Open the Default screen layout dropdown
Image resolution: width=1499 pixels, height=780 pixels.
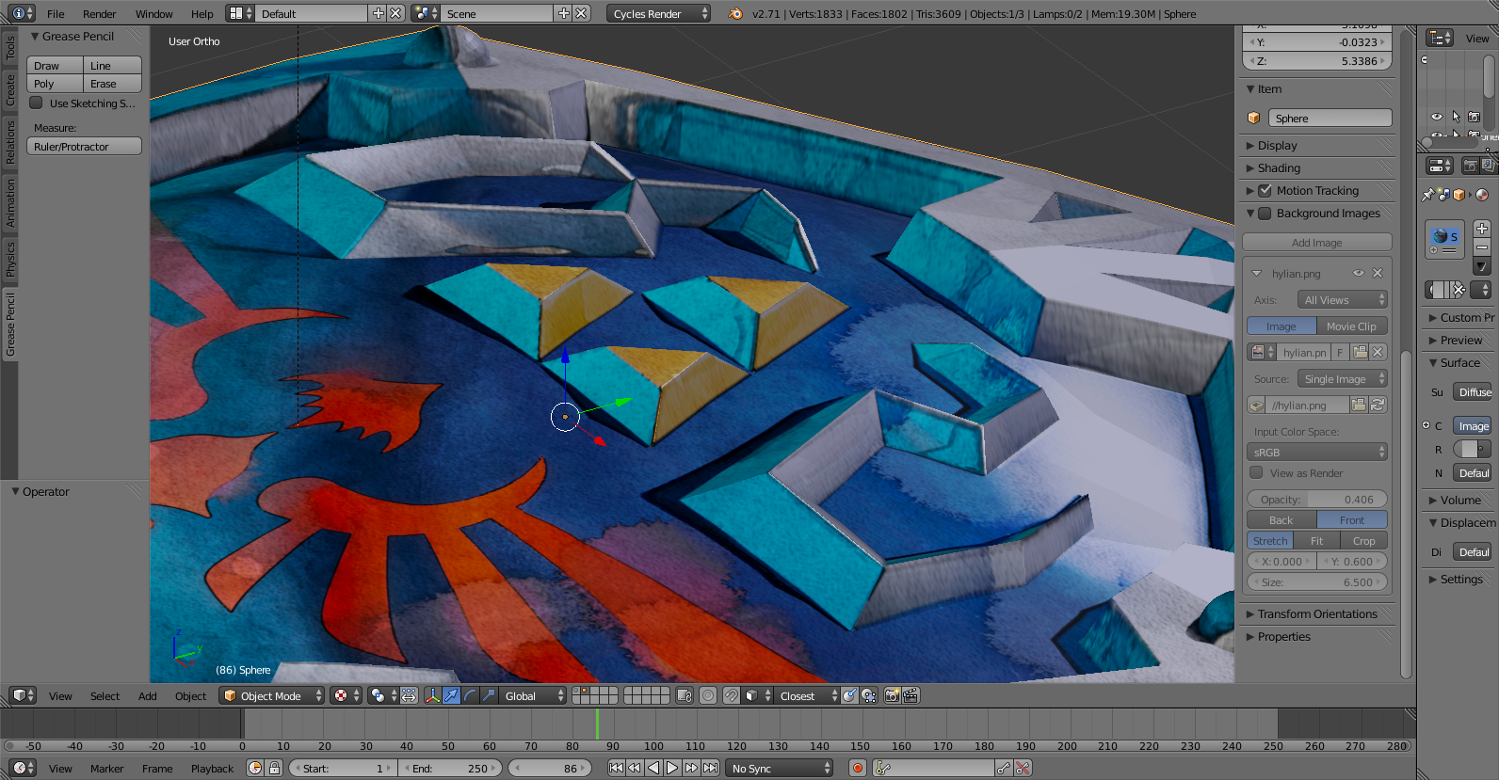tap(242, 13)
